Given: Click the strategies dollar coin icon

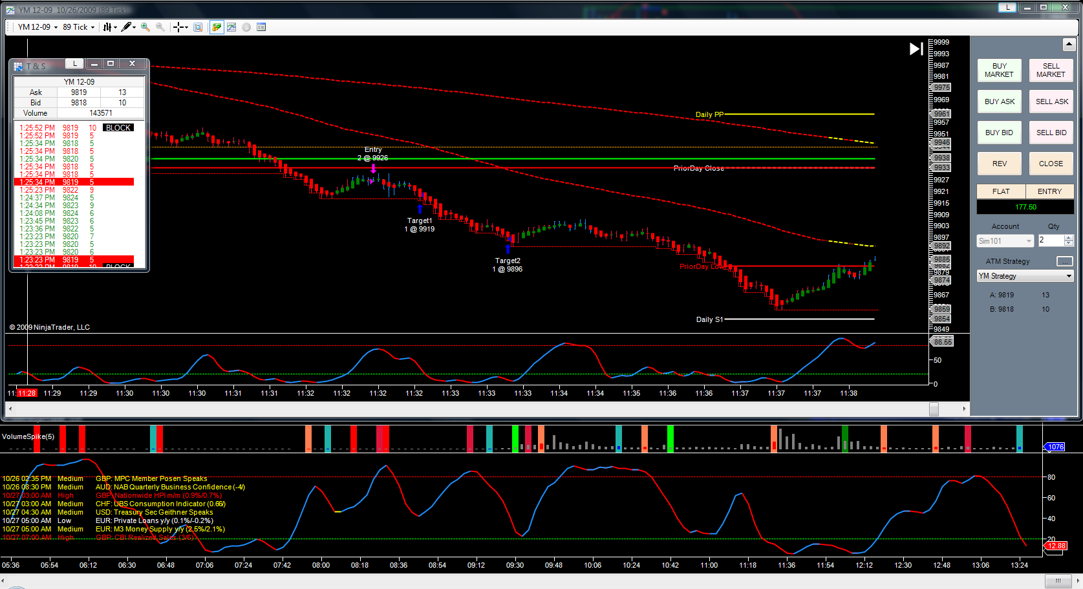Looking at the screenshot, I should pyautogui.click(x=246, y=27).
